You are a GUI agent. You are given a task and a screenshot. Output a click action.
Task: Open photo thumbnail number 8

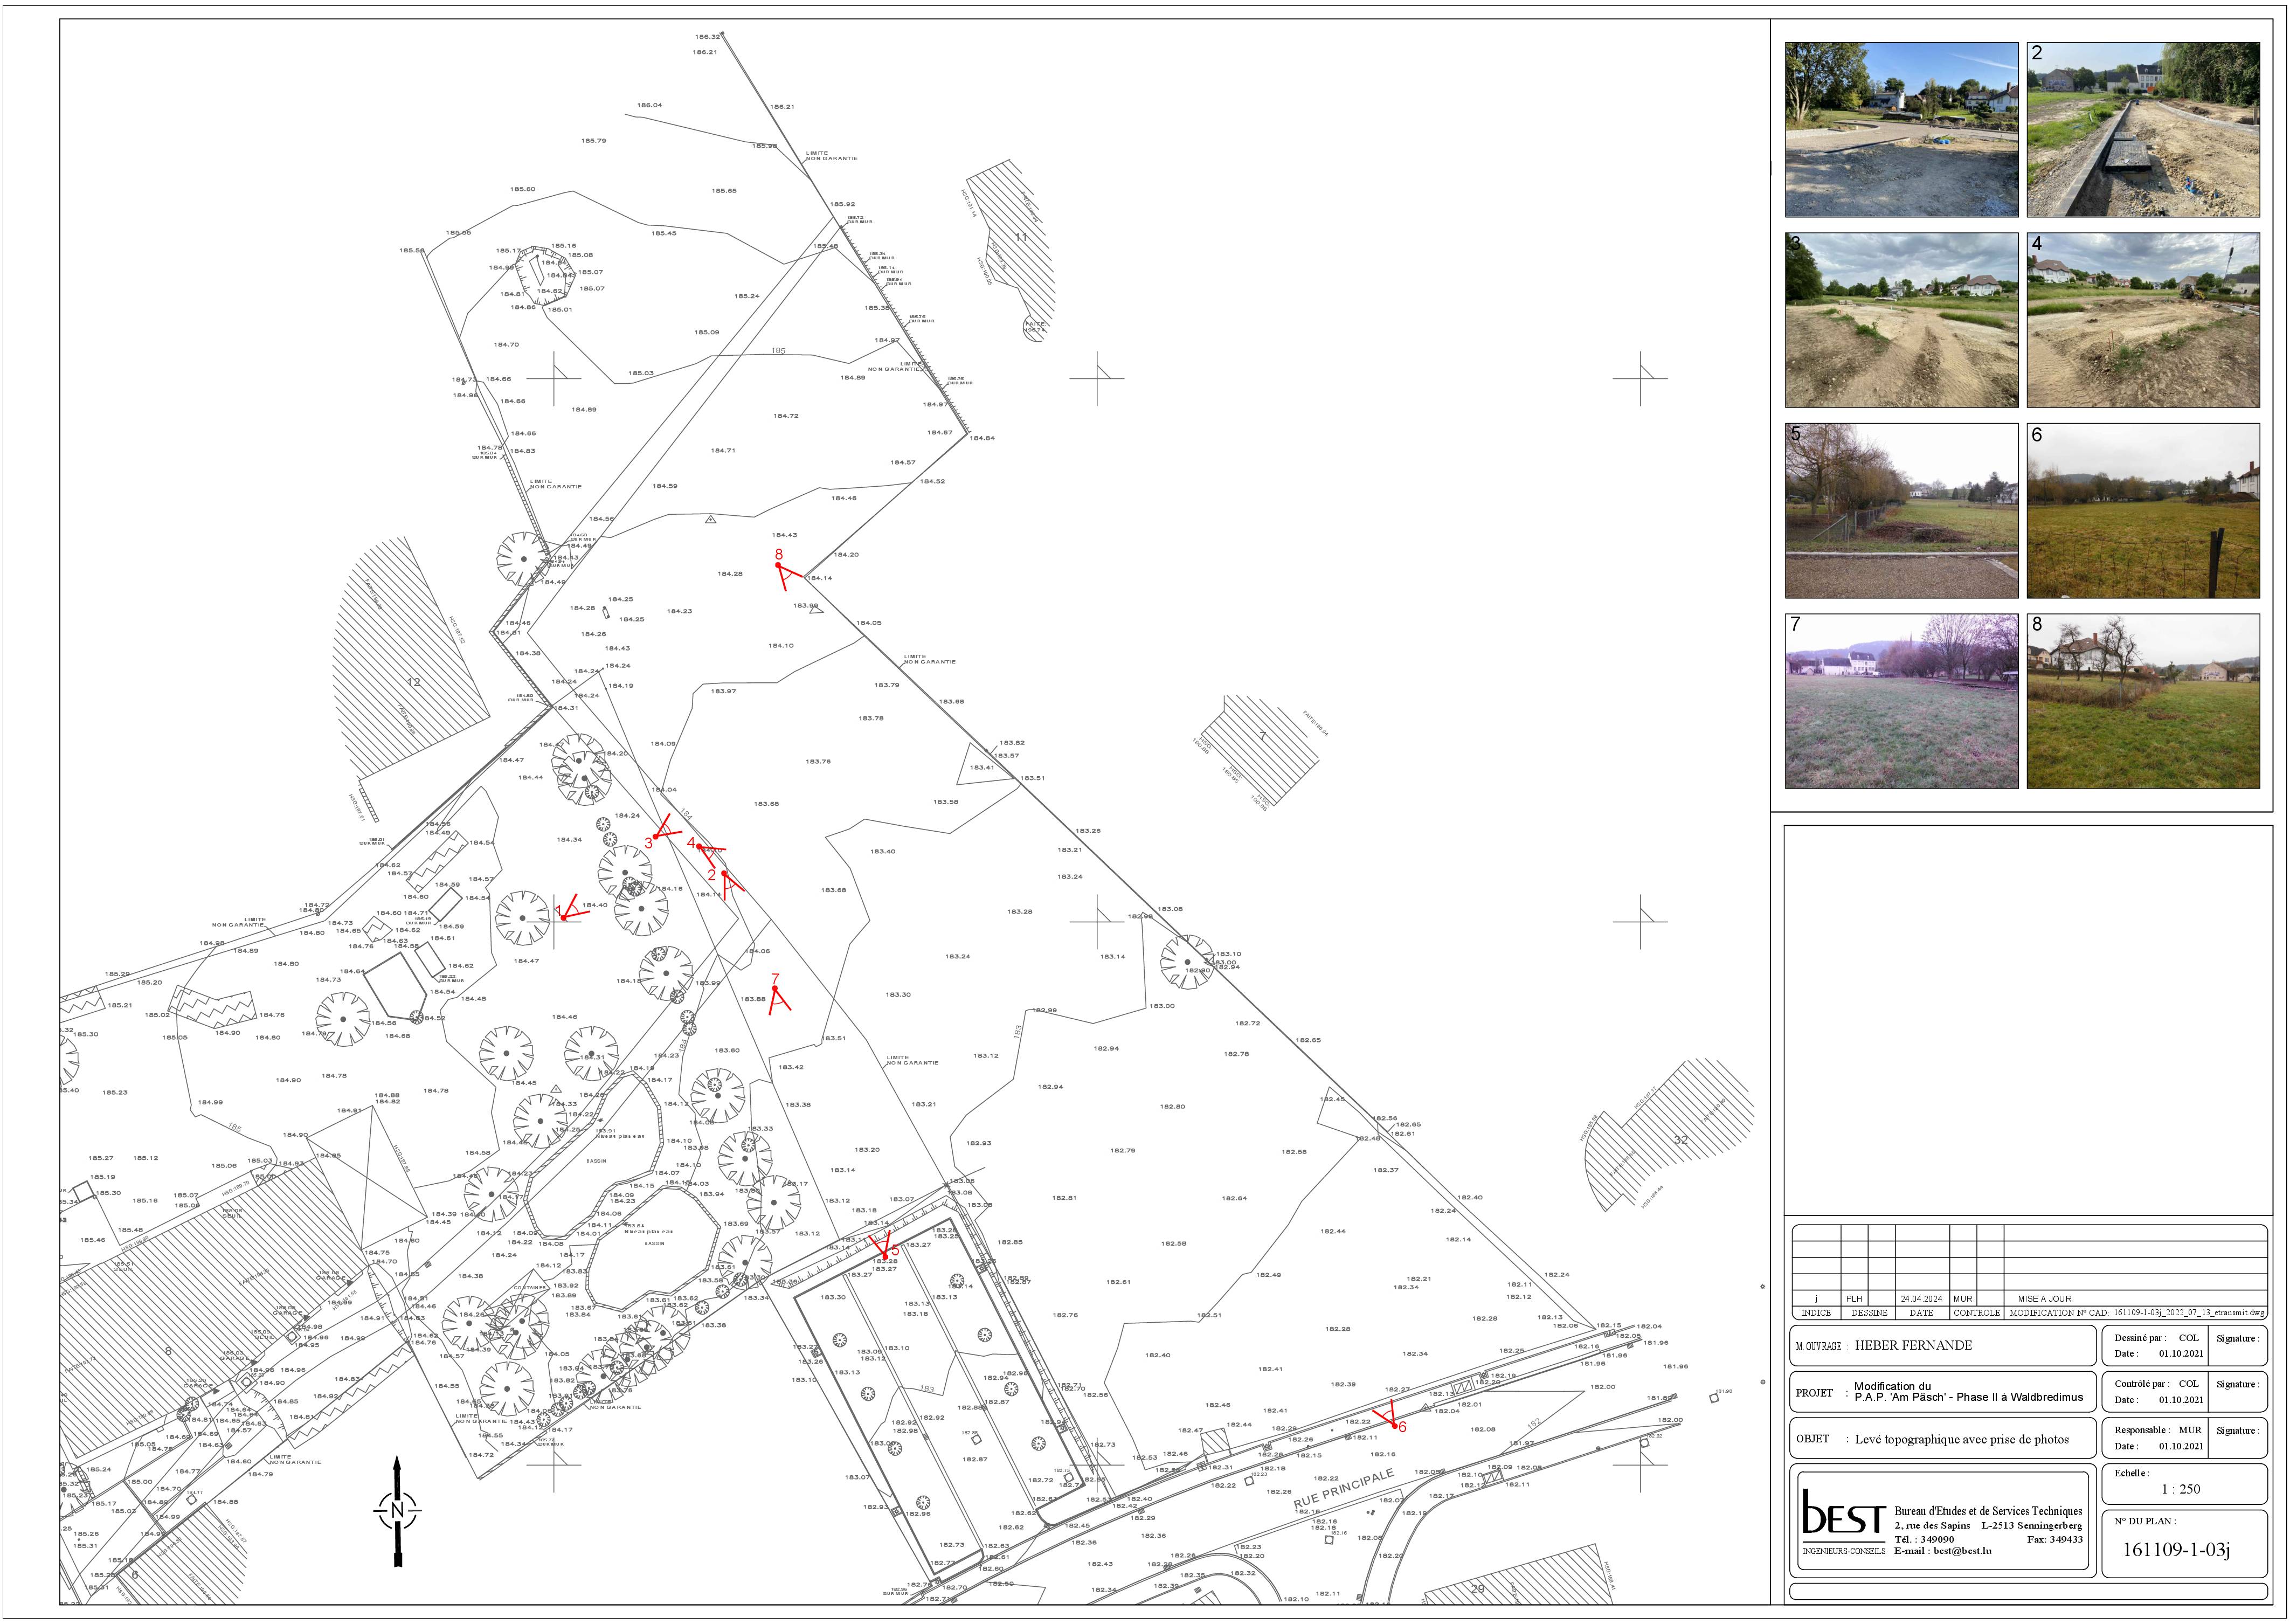pyautogui.click(x=2142, y=701)
